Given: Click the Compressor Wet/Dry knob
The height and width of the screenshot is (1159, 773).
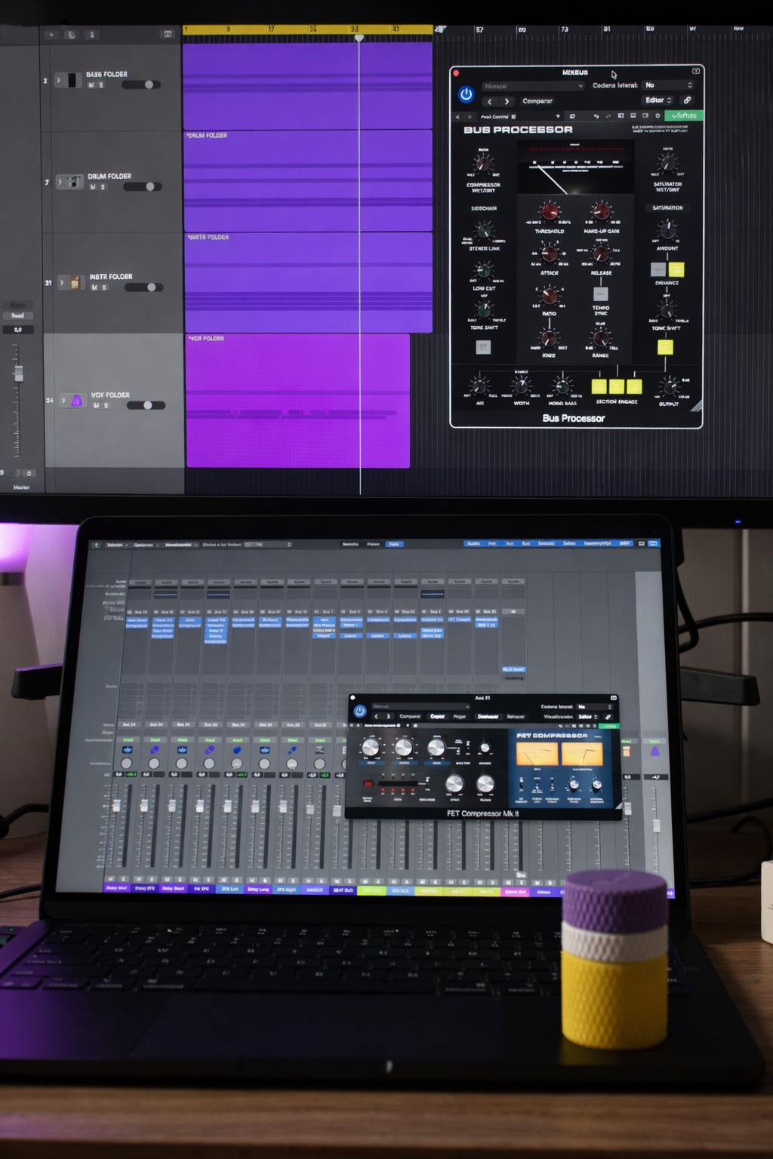Looking at the screenshot, I should 483,164.
